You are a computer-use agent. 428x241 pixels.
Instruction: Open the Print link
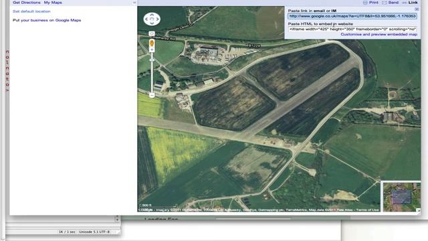click(374, 3)
